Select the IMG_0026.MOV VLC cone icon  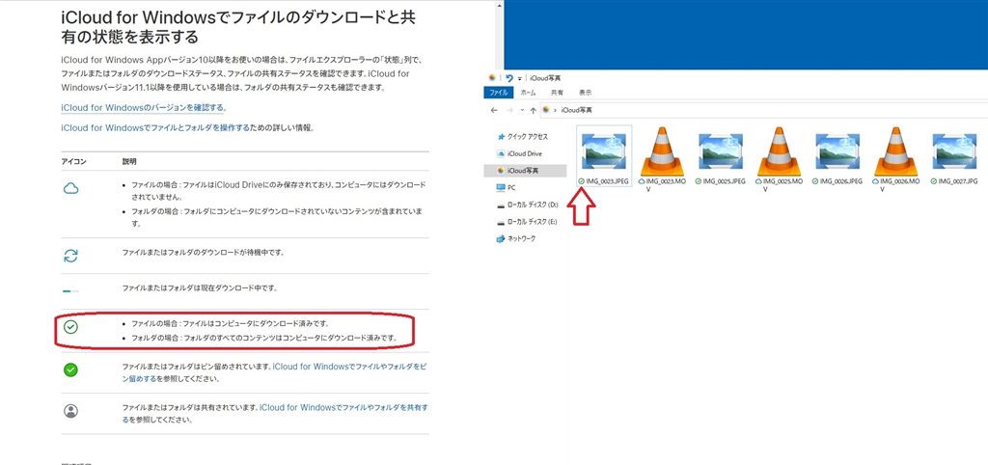(x=895, y=151)
